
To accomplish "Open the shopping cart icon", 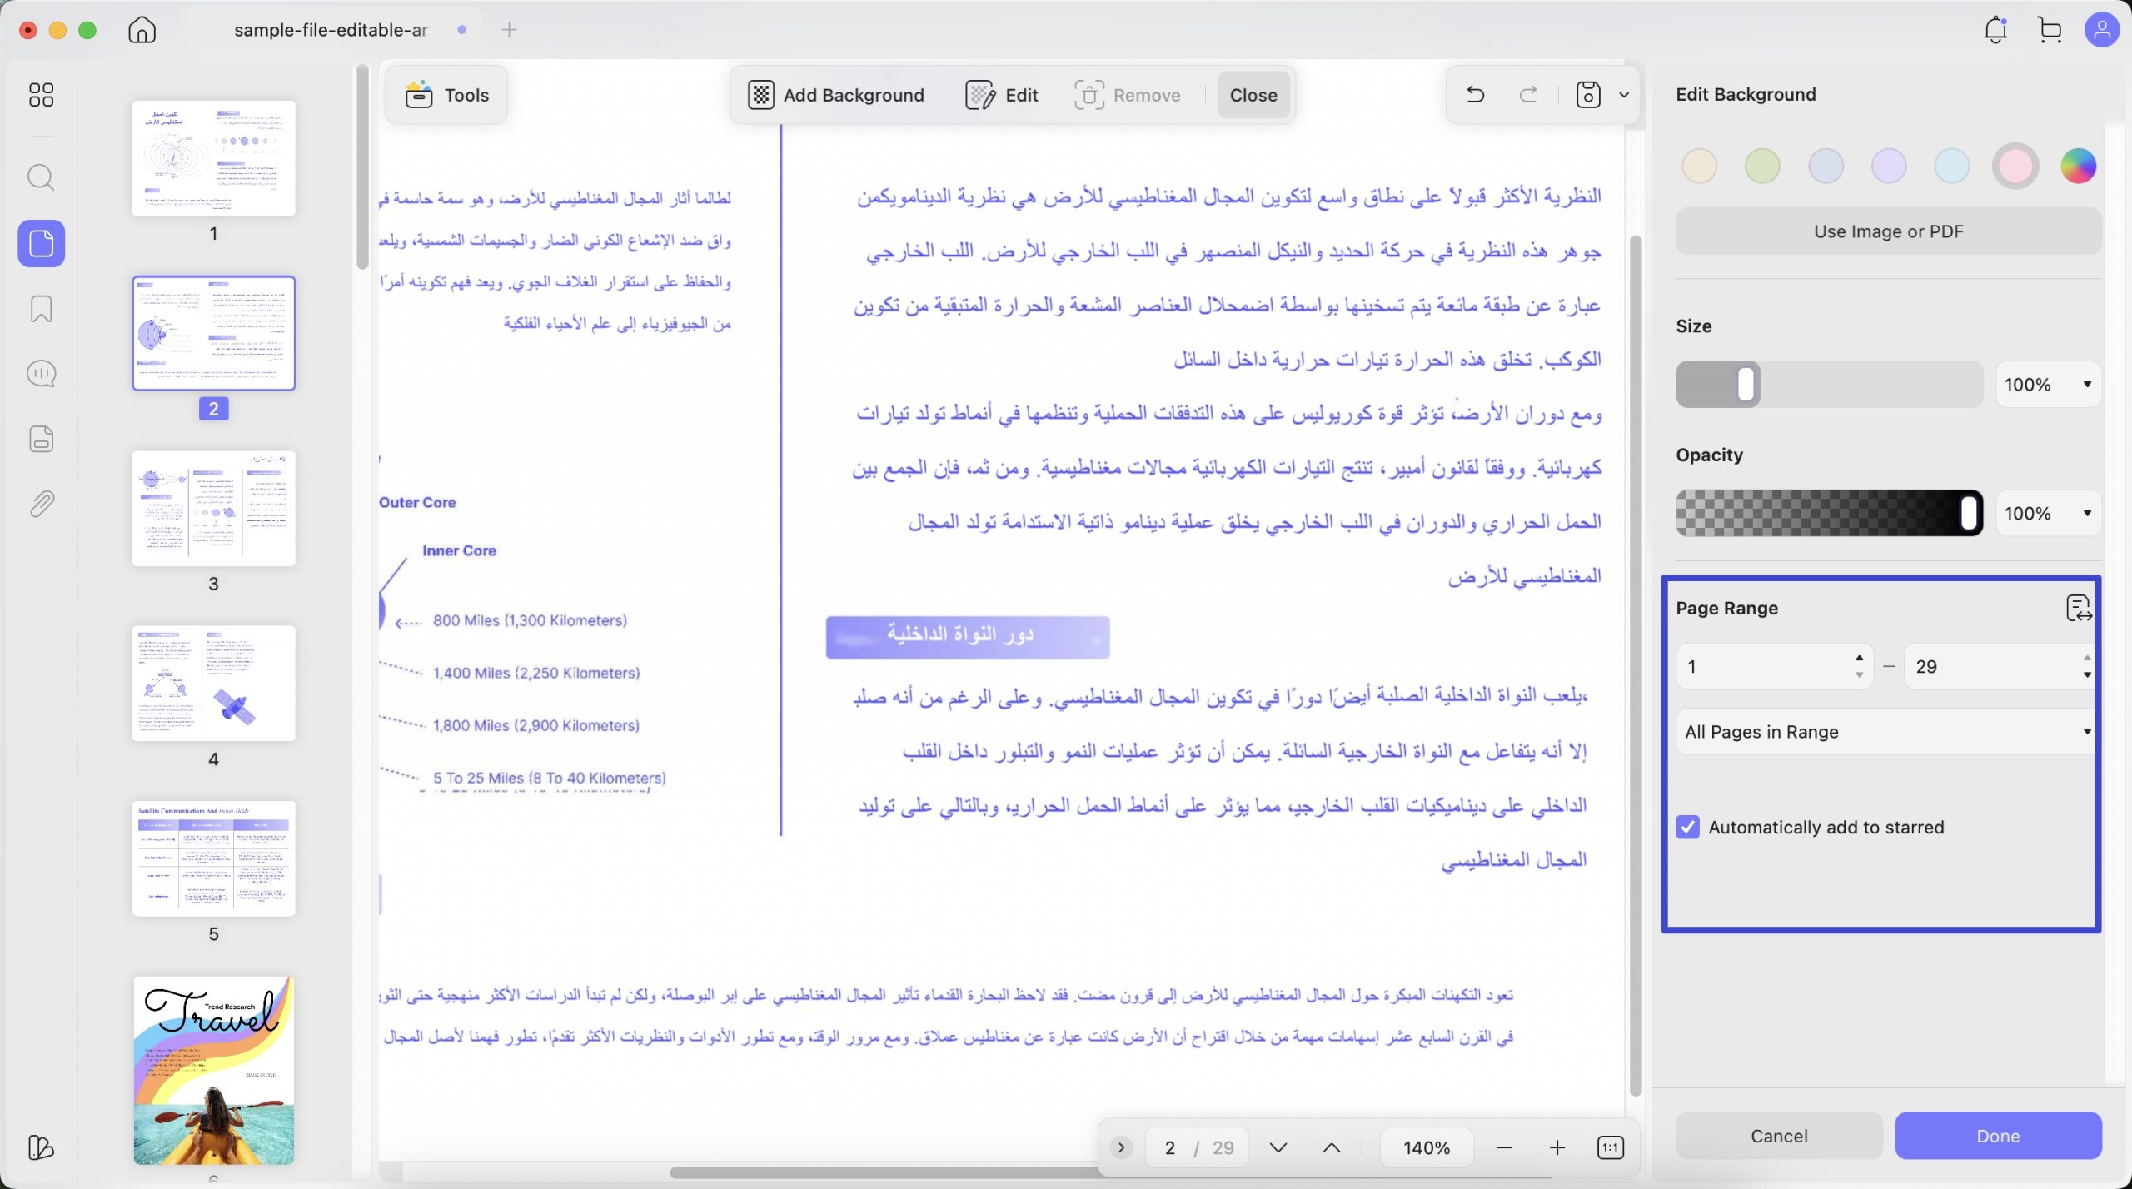I will coord(2050,30).
